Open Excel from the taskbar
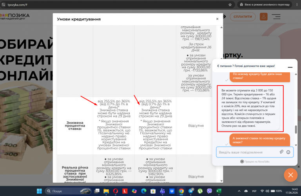Screen dimensions: 301x196 [x=219, y=191]
